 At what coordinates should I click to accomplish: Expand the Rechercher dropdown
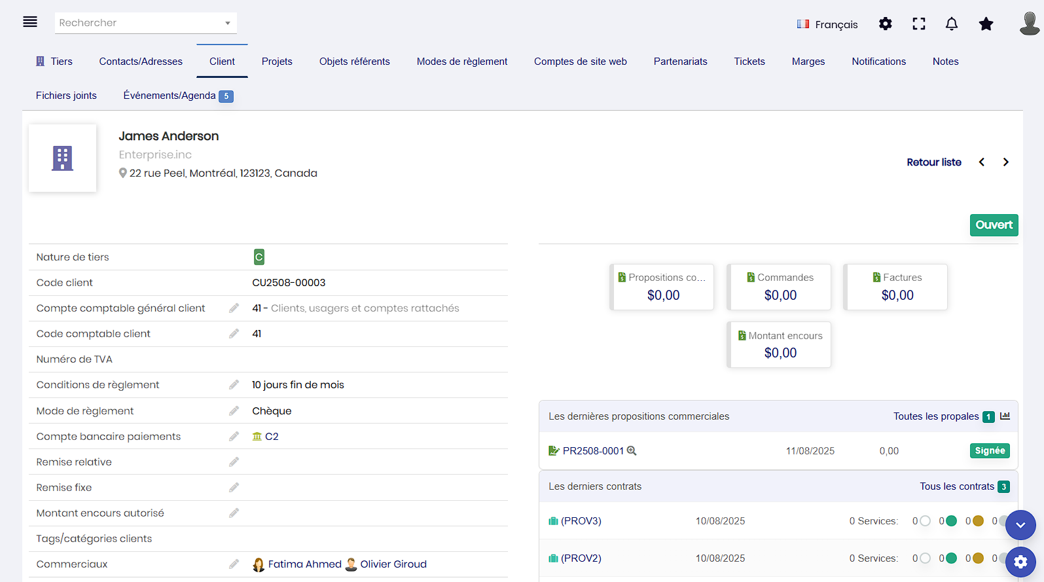(227, 23)
